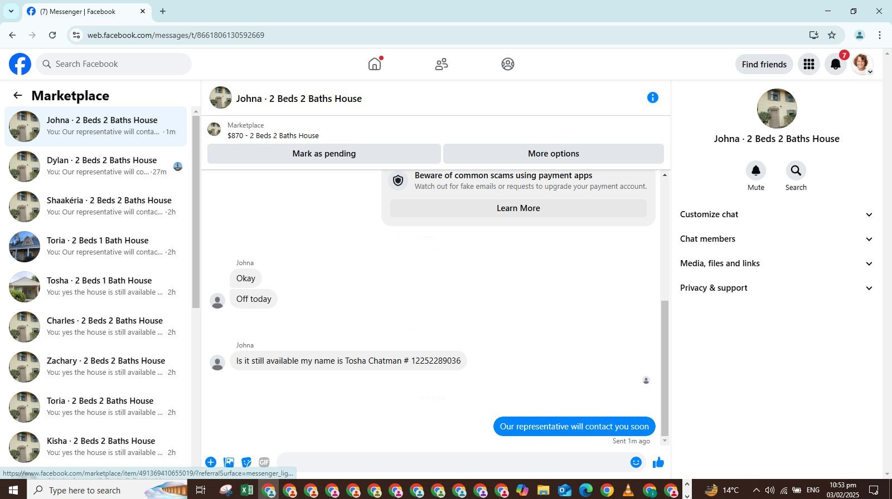Reload the page in the browser
Image resolution: width=892 pixels, height=499 pixels.
click(x=52, y=35)
